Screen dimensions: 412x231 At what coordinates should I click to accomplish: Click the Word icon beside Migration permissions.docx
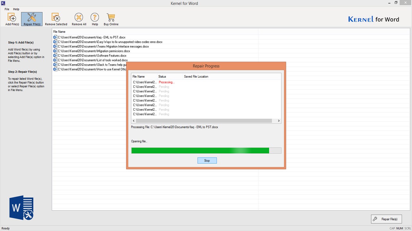55,51
